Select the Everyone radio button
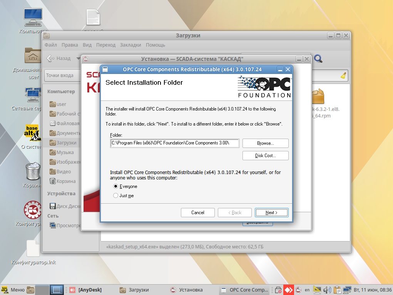This screenshot has height=295, width=393. pyautogui.click(x=116, y=186)
